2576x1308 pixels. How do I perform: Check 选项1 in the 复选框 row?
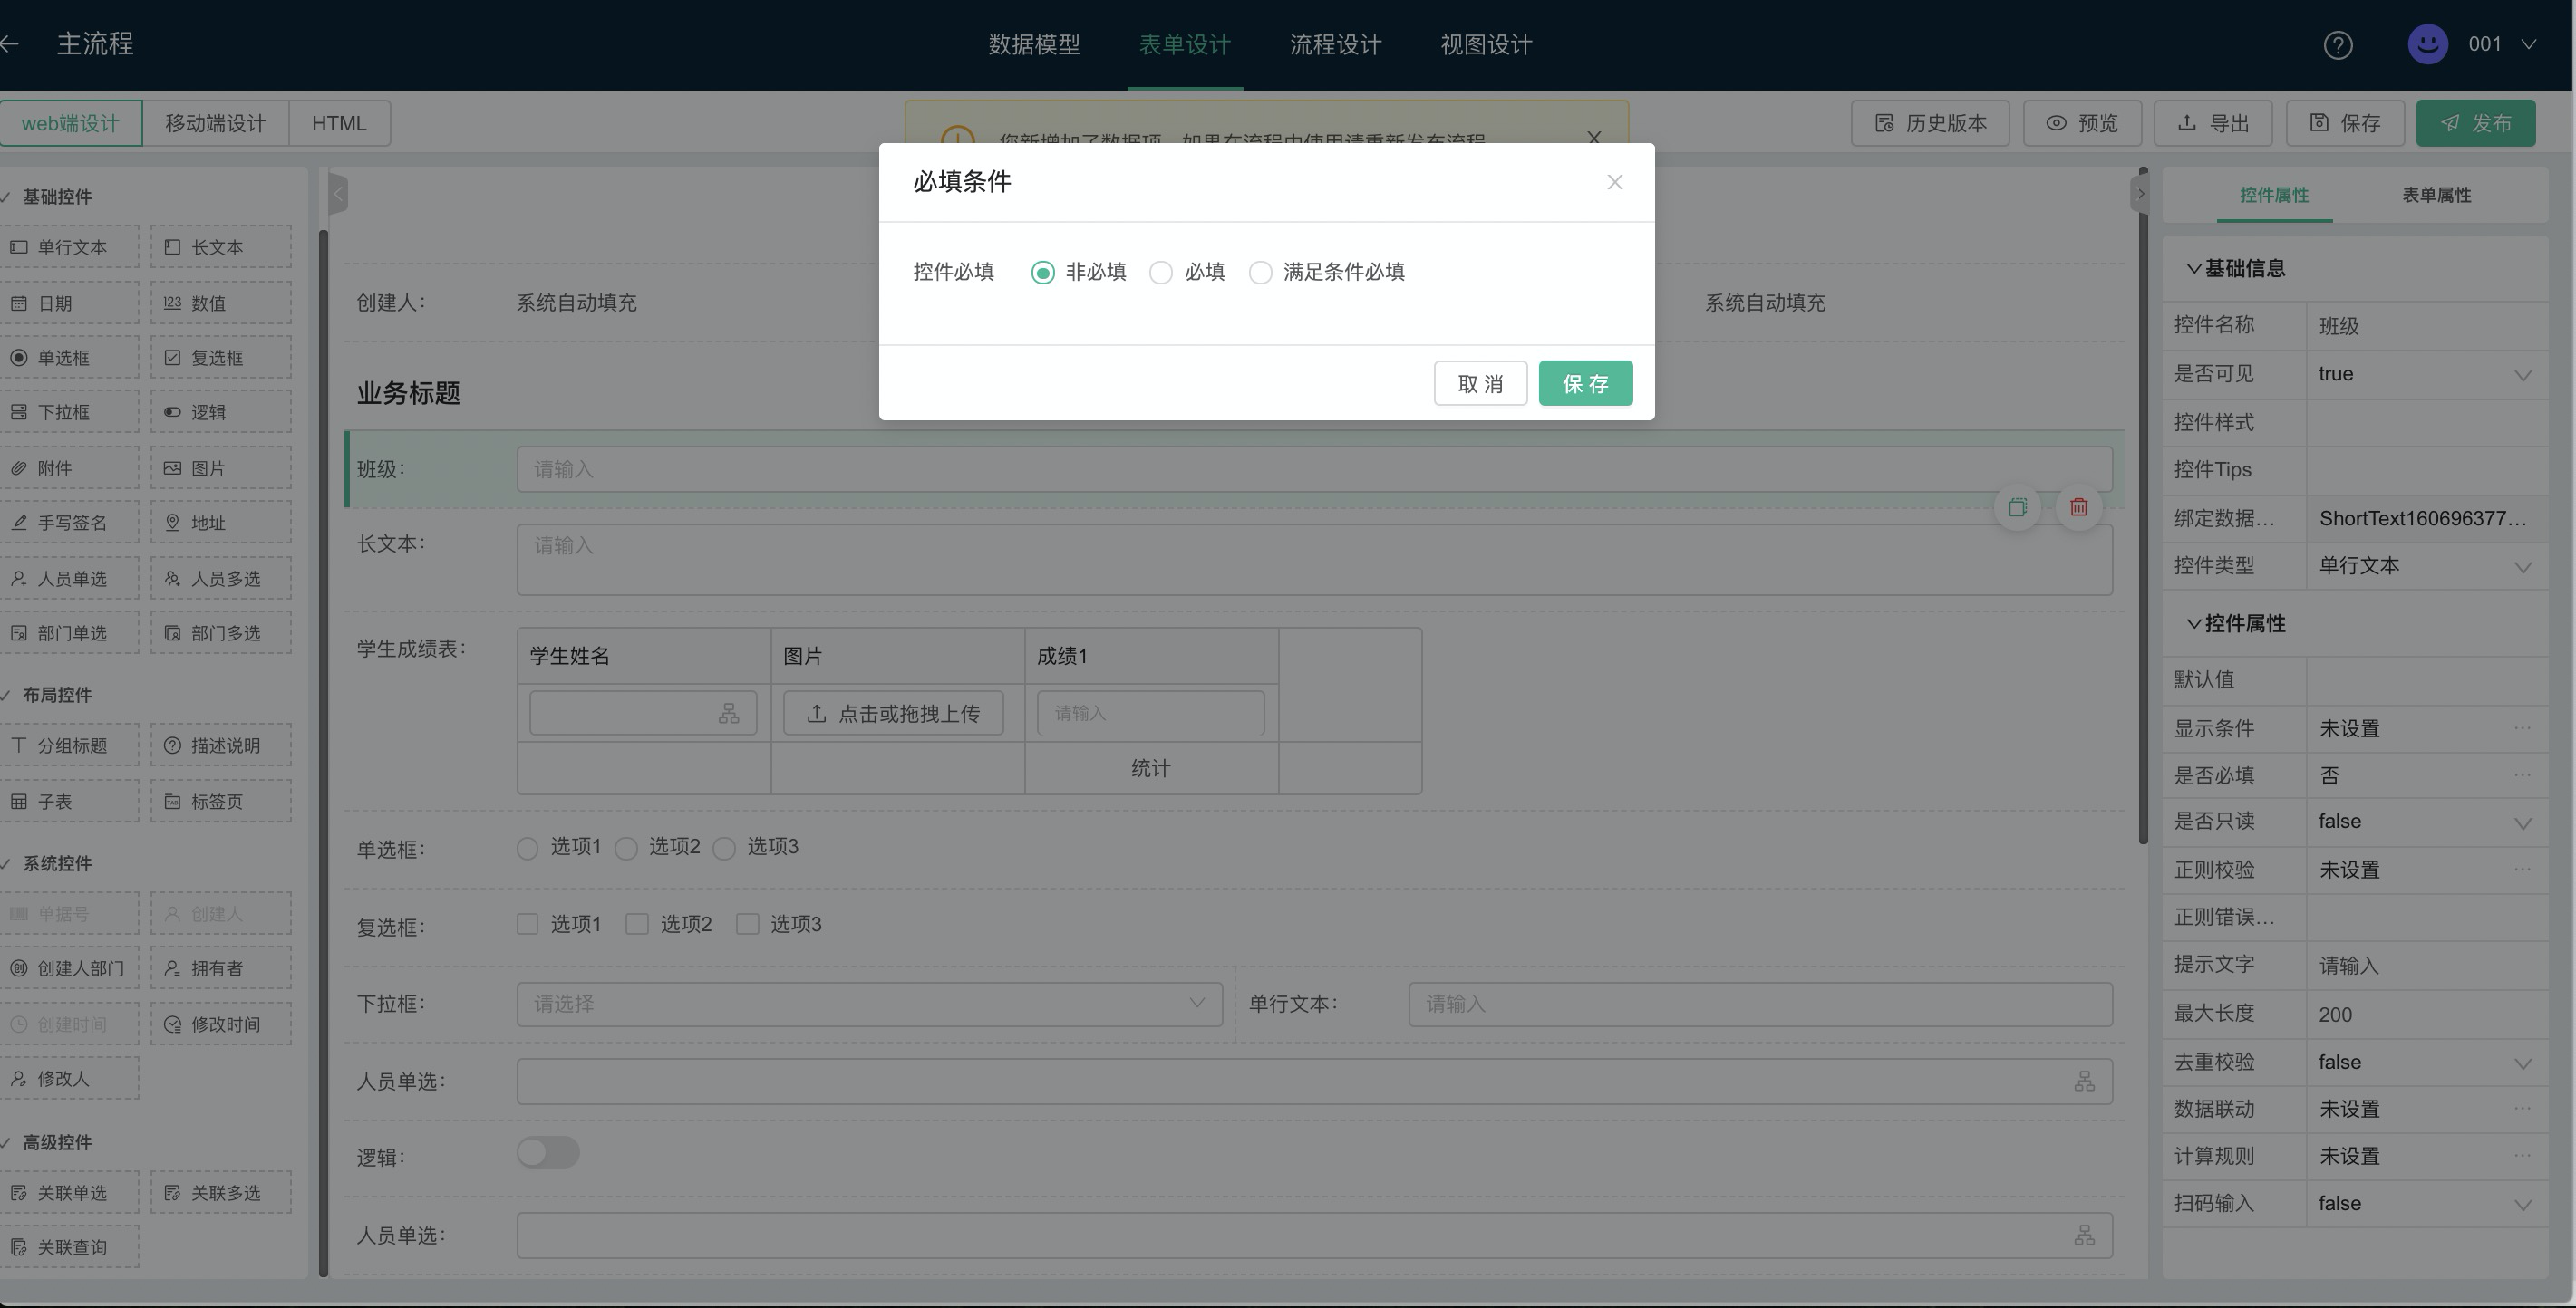point(527,924)
